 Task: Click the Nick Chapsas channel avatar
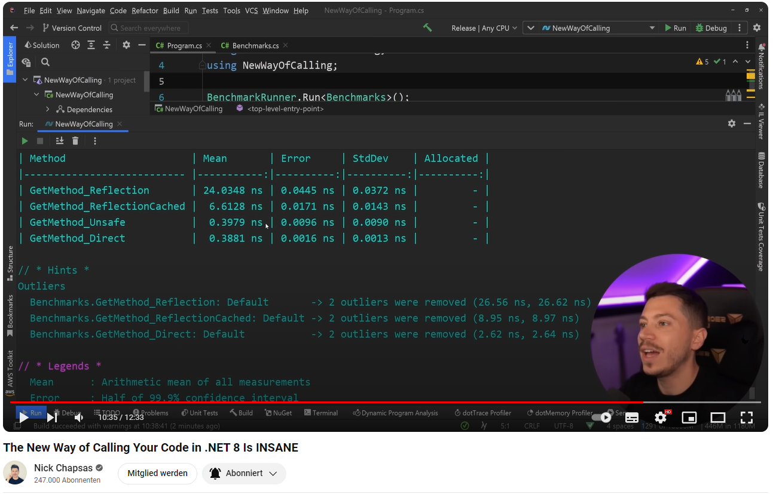15,473
